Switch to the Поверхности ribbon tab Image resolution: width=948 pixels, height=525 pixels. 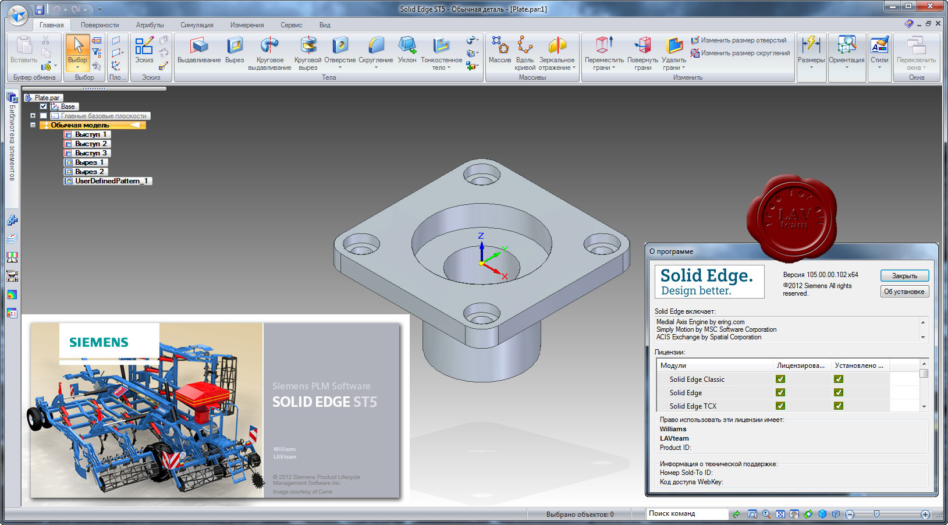pos(100,25)
